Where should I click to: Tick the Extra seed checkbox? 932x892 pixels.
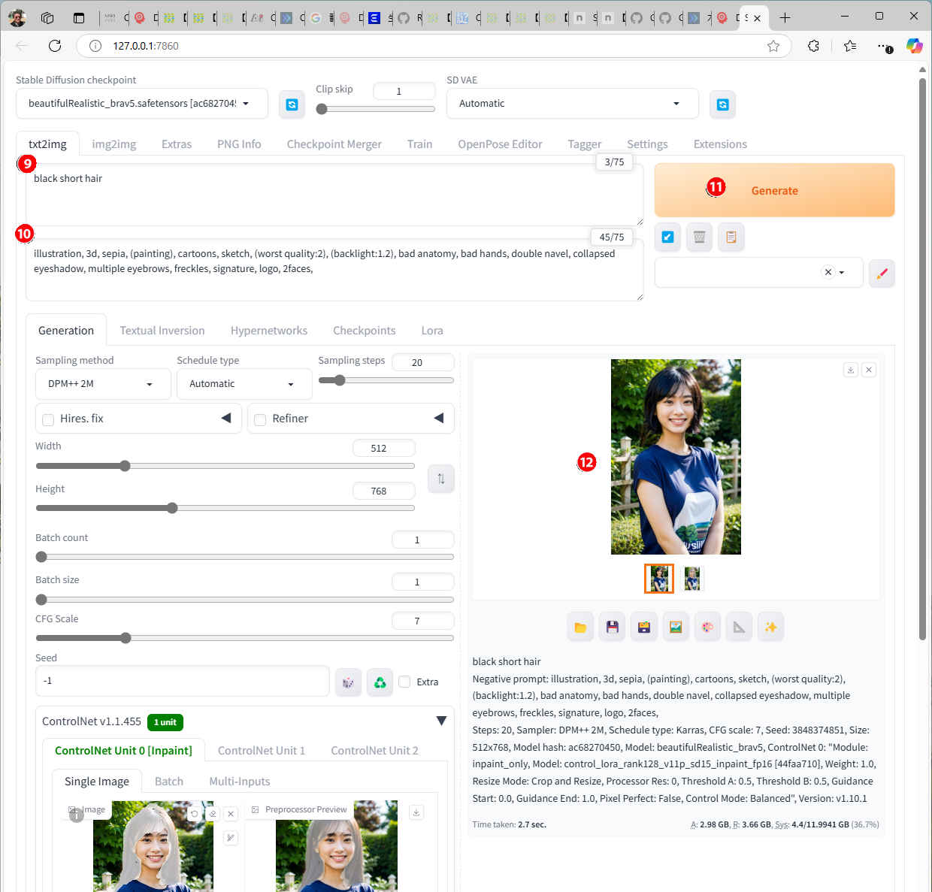pyautogui.click(x=404, y=682)
